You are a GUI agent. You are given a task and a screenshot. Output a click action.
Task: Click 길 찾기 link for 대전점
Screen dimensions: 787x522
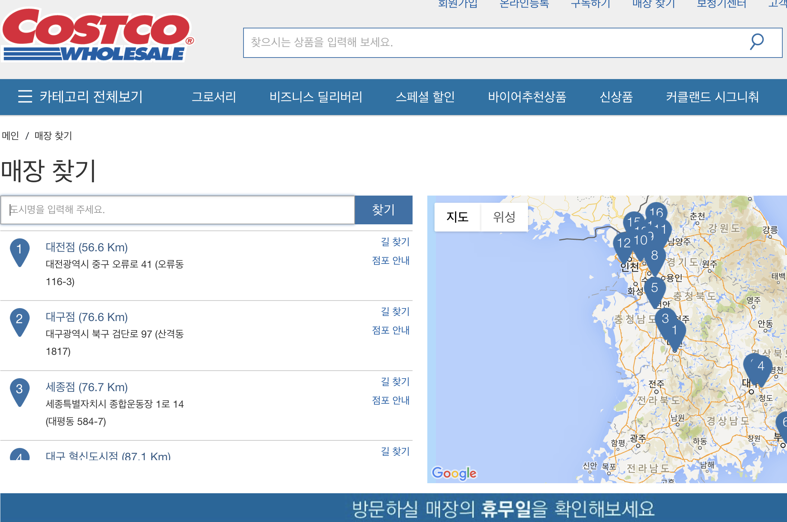coord(395,242)
